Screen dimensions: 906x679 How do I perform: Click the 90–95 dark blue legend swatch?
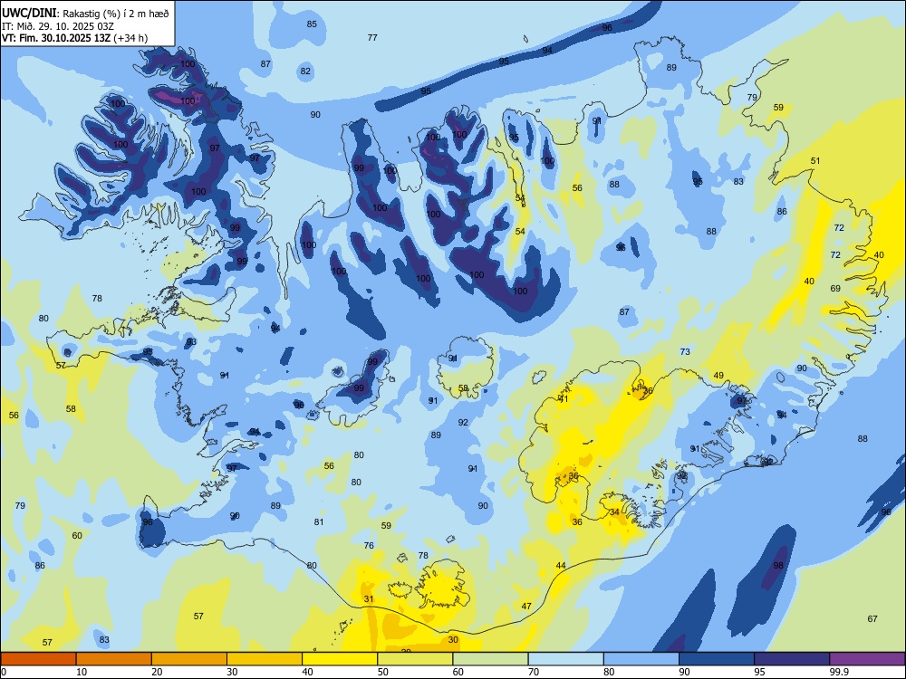pos(717,659)
